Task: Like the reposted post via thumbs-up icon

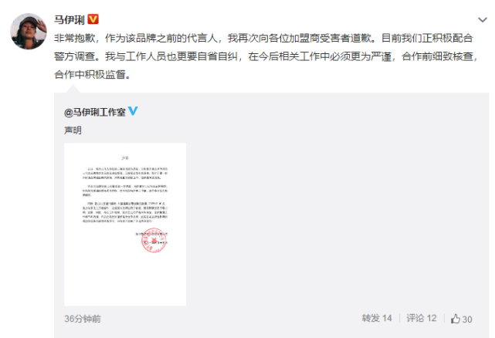Action: (x=455, y=319)
